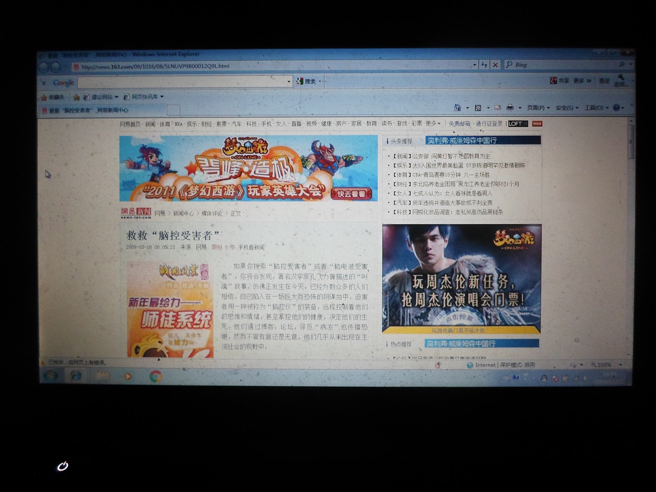This screenshot has height=492, width=656.
Task: Open Windows Media Player on taskbar
Action: tap(128, 376)
